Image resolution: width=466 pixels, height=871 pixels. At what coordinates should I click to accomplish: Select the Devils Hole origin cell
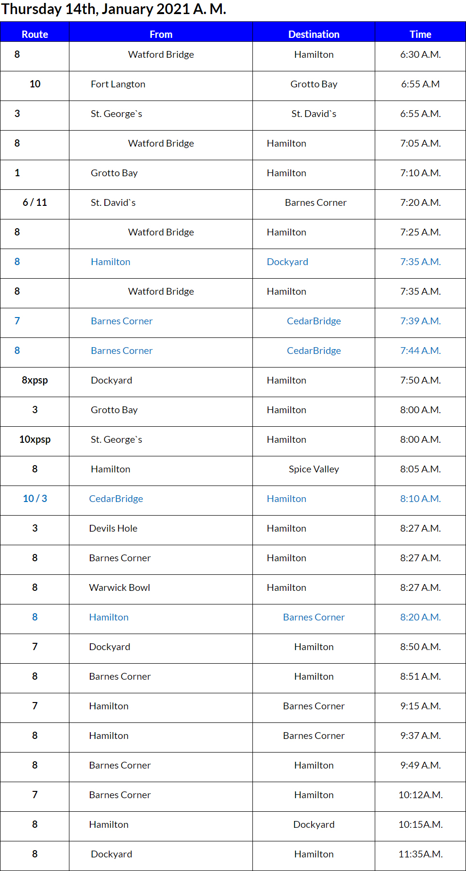tap(113, 528)
